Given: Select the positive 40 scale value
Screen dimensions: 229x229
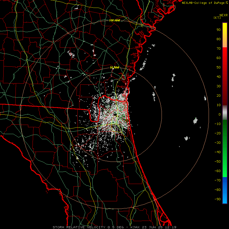Looking at the screenshot, I should (x=219, y=77).
